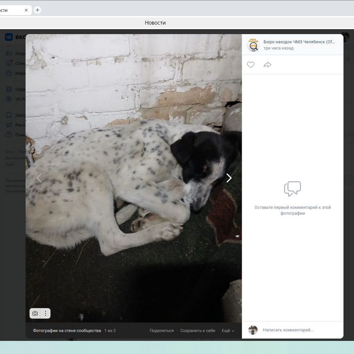
Task: Click the camera search icon on the photo
Action: coord(35,313)
